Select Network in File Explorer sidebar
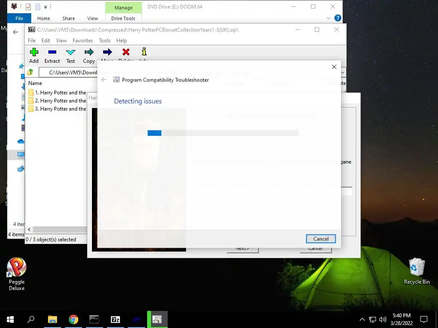The image size is (438, 328). point(21,168)
